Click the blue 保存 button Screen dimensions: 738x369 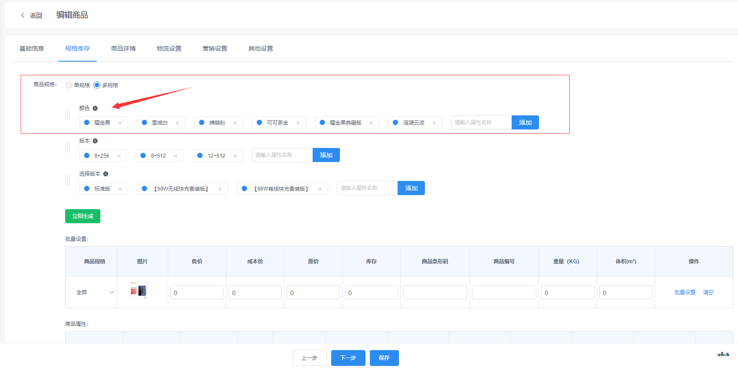(384, 358)
